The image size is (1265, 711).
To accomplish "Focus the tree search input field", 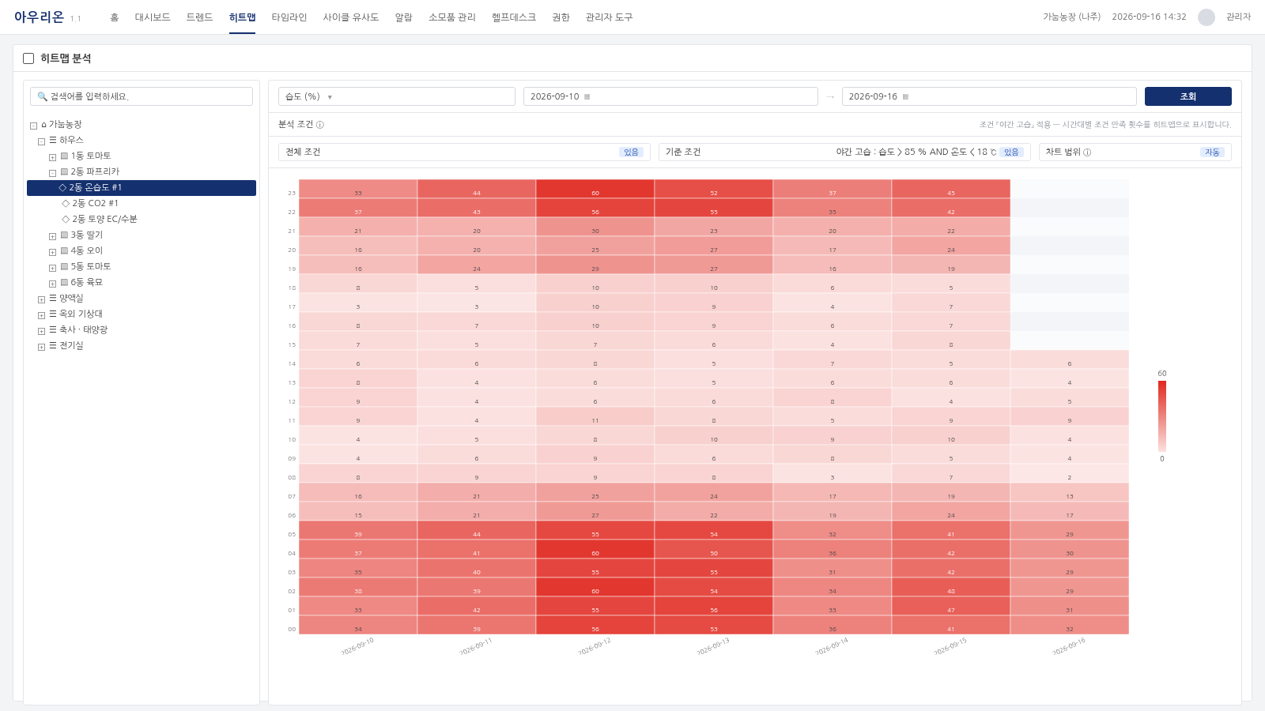I will (142, 96).
